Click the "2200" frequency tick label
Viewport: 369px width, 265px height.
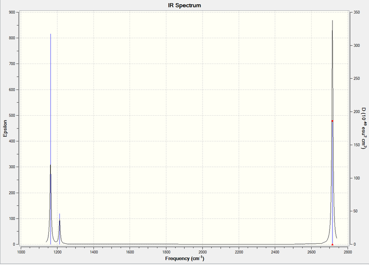[x=239, y=252]
